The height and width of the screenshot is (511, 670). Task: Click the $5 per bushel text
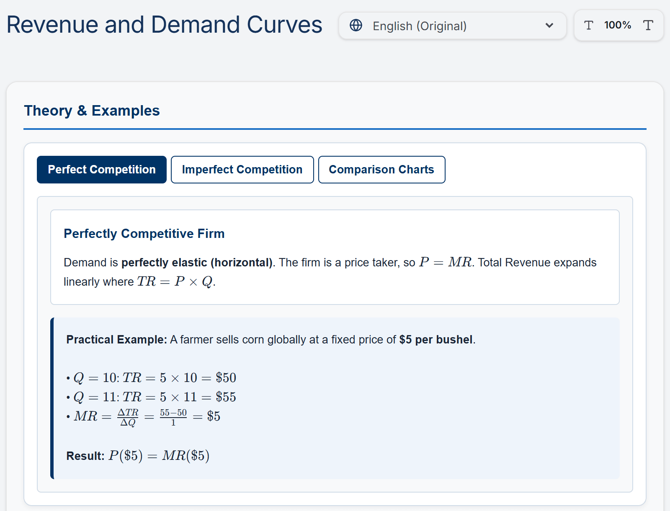[x=435, y=339]
